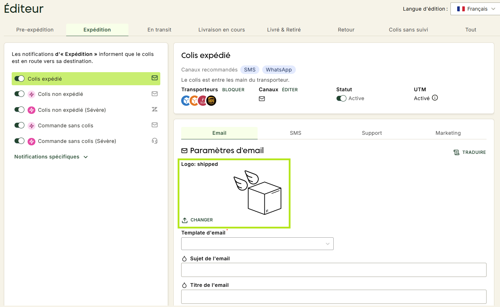
Task: Click the email icon on Colis non expédié row
Action: (x=155, y=94)
